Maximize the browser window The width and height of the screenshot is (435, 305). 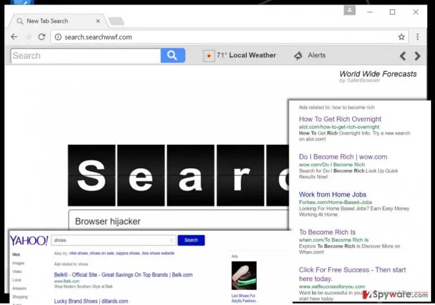(x=393, y=12)
